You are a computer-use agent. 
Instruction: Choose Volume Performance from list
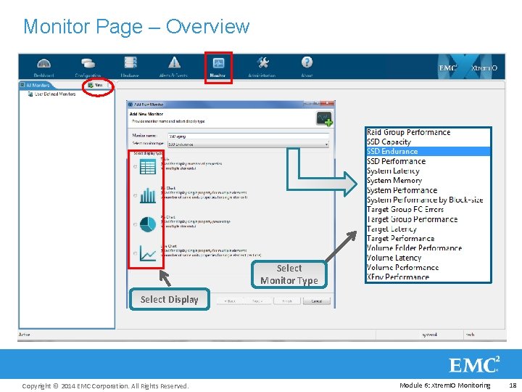pyautogui.click(x=402, y=268)
